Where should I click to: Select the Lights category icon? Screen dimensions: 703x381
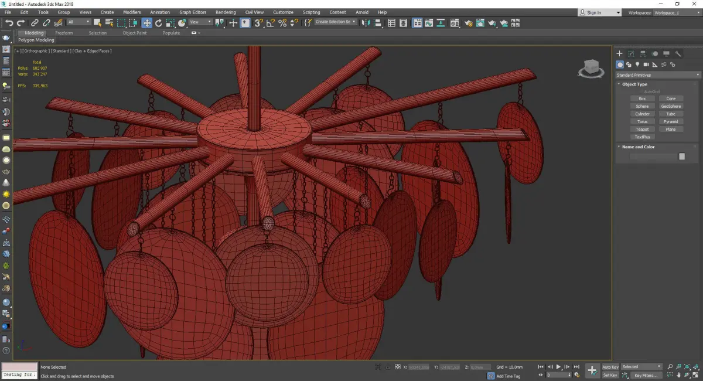(x=637, y=64)
